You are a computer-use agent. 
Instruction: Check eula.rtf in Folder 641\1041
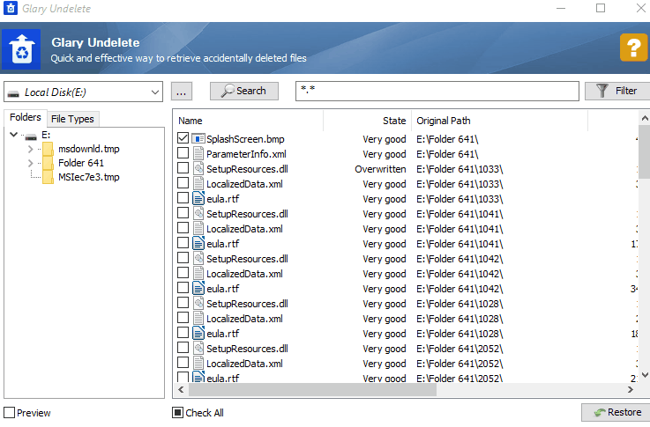[x=183, y=242]
